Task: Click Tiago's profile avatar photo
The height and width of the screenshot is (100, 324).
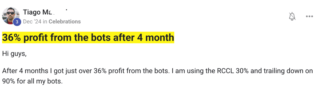Action: (11, 16)
